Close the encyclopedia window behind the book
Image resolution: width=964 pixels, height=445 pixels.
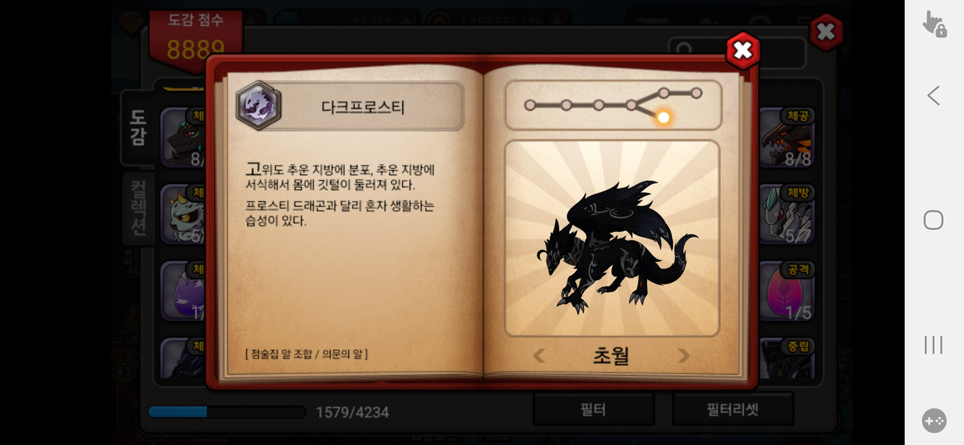[826, 32]
